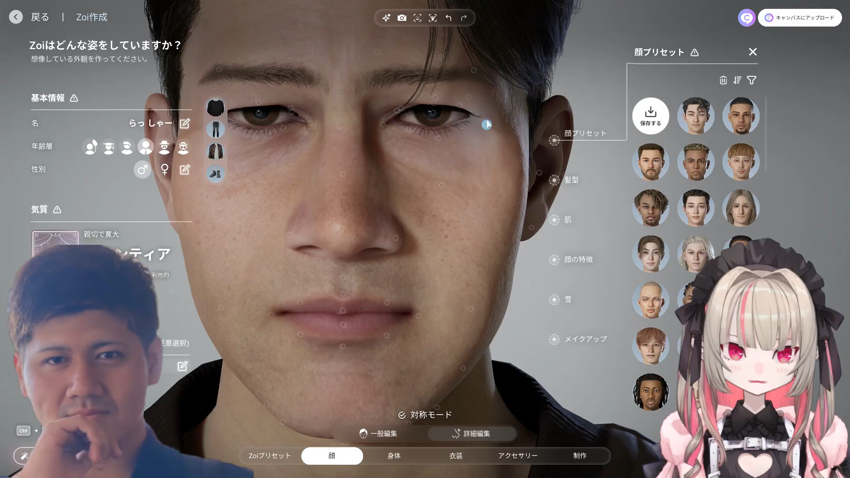Open the sort presets icon
The height and width of the screenshot is (478, 850).
point(737,80)
